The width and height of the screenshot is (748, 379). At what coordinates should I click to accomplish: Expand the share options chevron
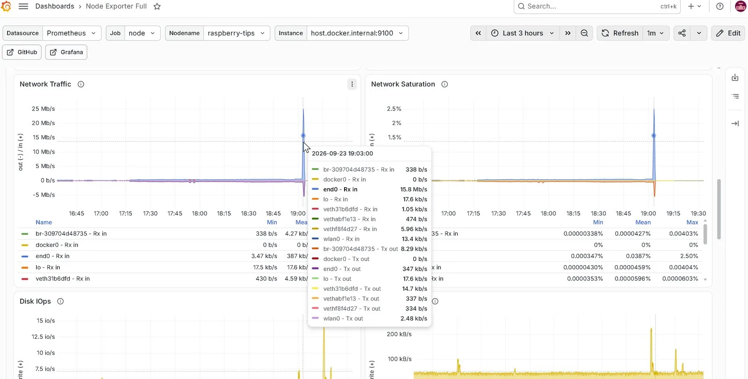coord(699,33)
